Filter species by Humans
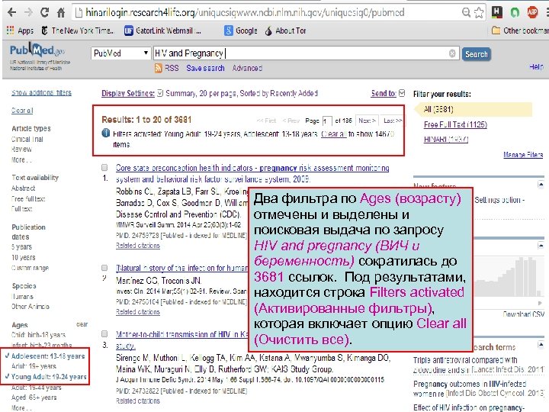The width and height of the screenshot is (549, 412). pos(22,296)
